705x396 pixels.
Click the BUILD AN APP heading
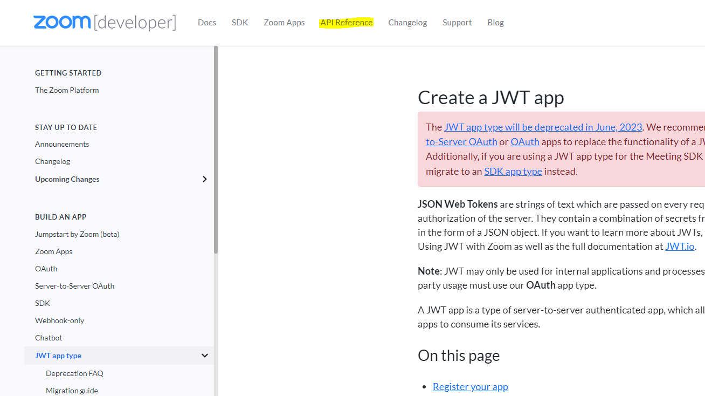pyautogui.click(x=60, y=217)
